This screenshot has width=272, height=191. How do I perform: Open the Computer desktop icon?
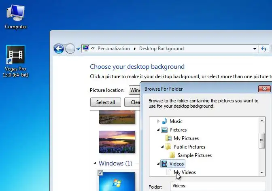(16, 17)
